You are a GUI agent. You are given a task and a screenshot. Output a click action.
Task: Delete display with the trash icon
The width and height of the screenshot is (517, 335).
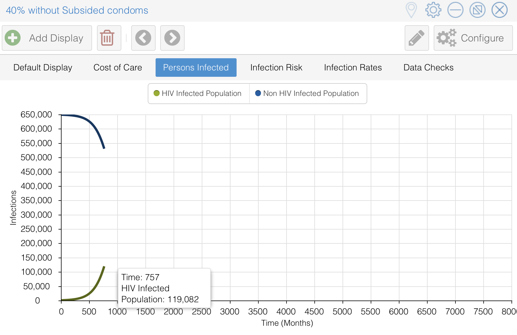pos(109,38)
